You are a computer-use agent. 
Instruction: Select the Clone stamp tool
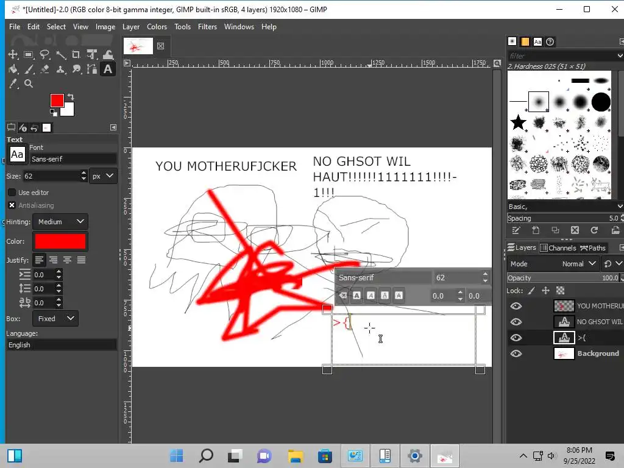click(x=60, y=69)
